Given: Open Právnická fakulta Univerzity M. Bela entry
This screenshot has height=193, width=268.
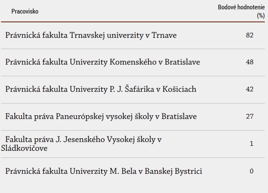Looking at the screenshot, I should (x=104, y=172).
